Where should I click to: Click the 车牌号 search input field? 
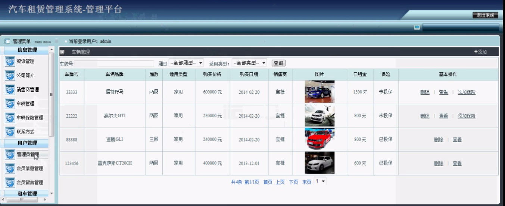point(114,63)
